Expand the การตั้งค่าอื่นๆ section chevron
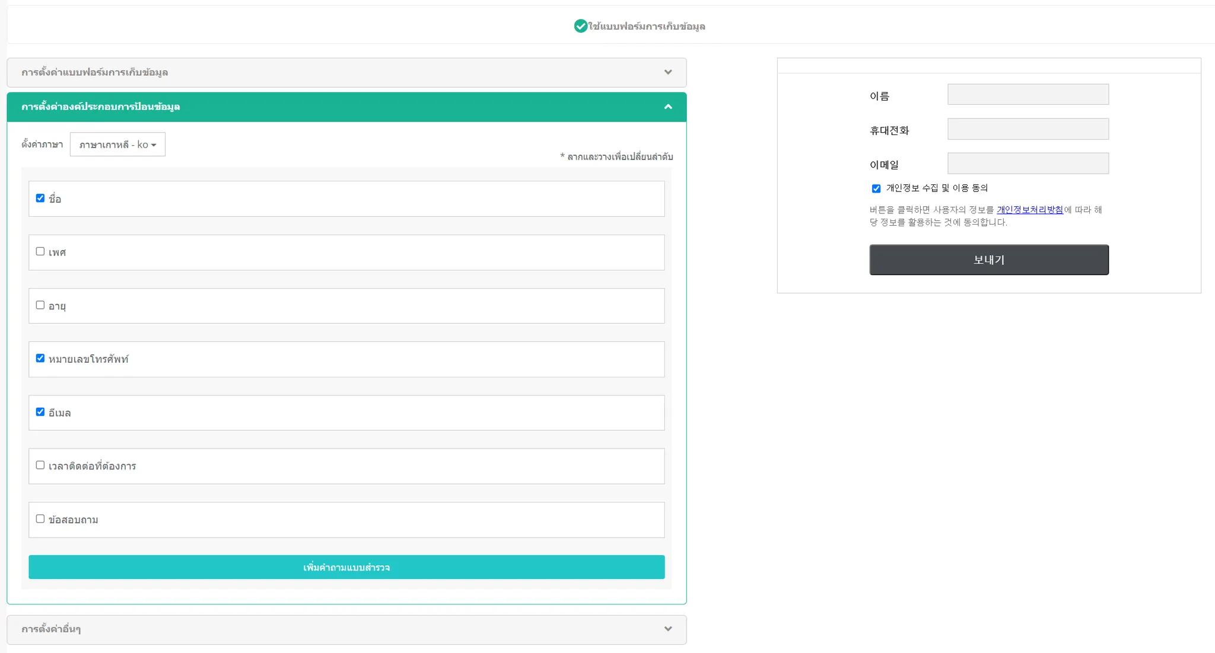 (668, 629)
